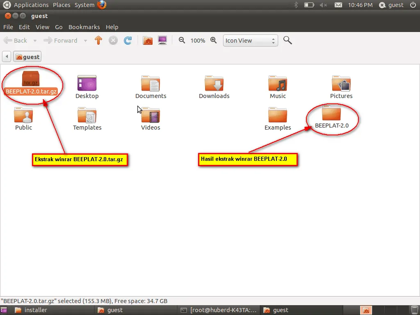Open the Help menu

(x=112, y=27)
